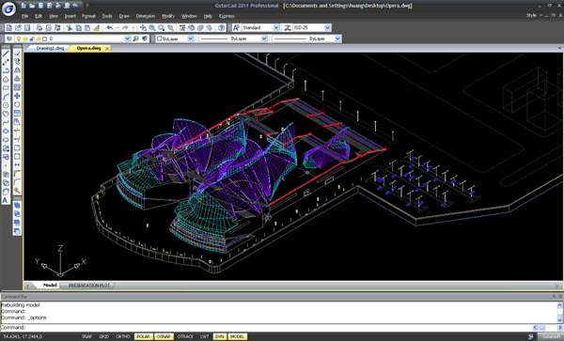Viewport: 564px width, 341px height.
Task: Select the Array modify tool
Action: 17,87
